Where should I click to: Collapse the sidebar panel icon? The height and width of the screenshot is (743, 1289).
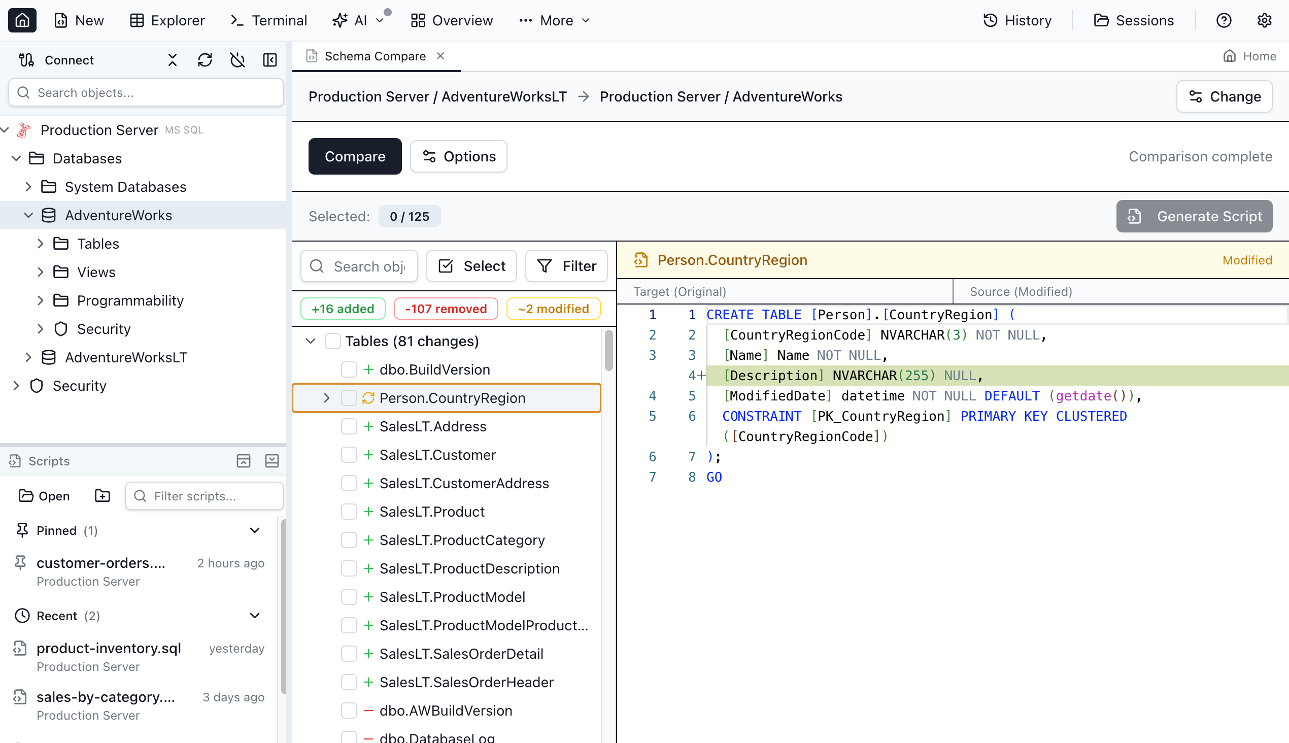click(270, 60)
